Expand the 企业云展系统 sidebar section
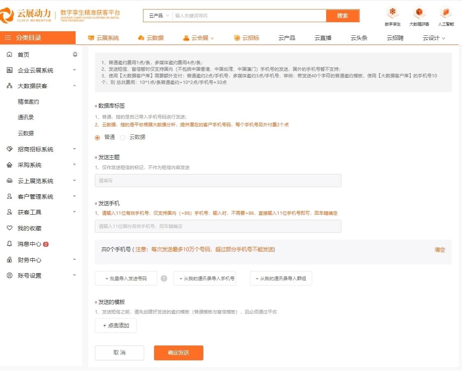Viewport: 463px width, 371px height. coord(74,70)
